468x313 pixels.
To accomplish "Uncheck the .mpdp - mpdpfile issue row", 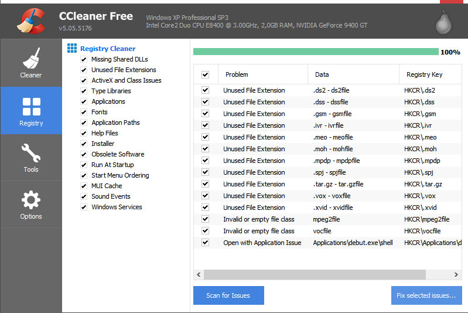I will pyautogui.click(x=206, y=161).
